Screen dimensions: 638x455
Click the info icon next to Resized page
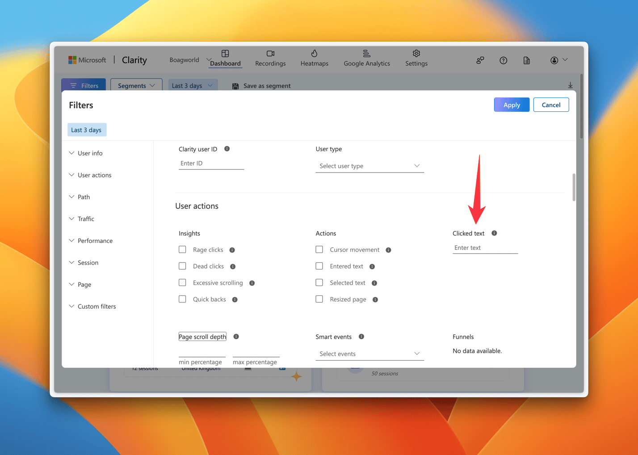375,299
